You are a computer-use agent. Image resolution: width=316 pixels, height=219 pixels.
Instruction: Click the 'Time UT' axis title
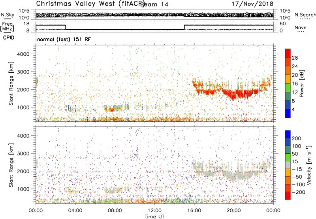coord(154,217)
